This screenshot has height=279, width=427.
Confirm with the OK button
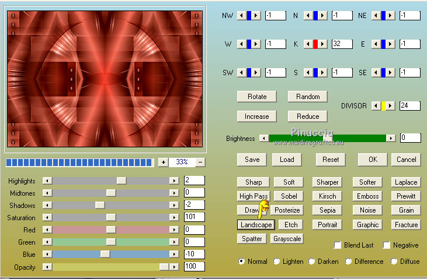373,160
